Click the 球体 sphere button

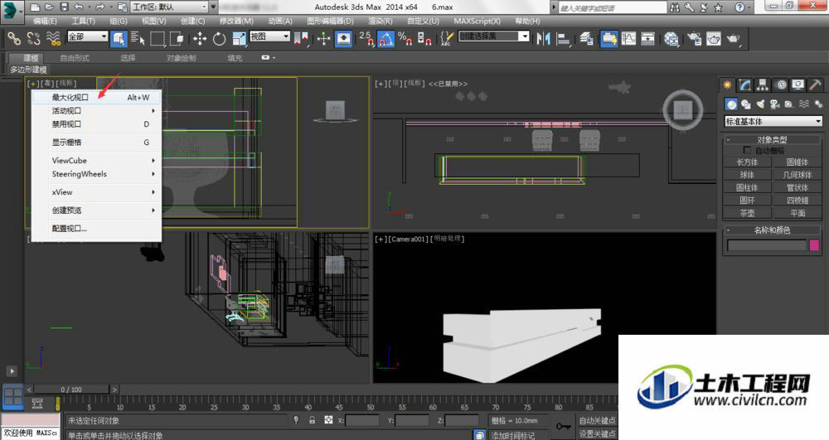tap(747, 175)
